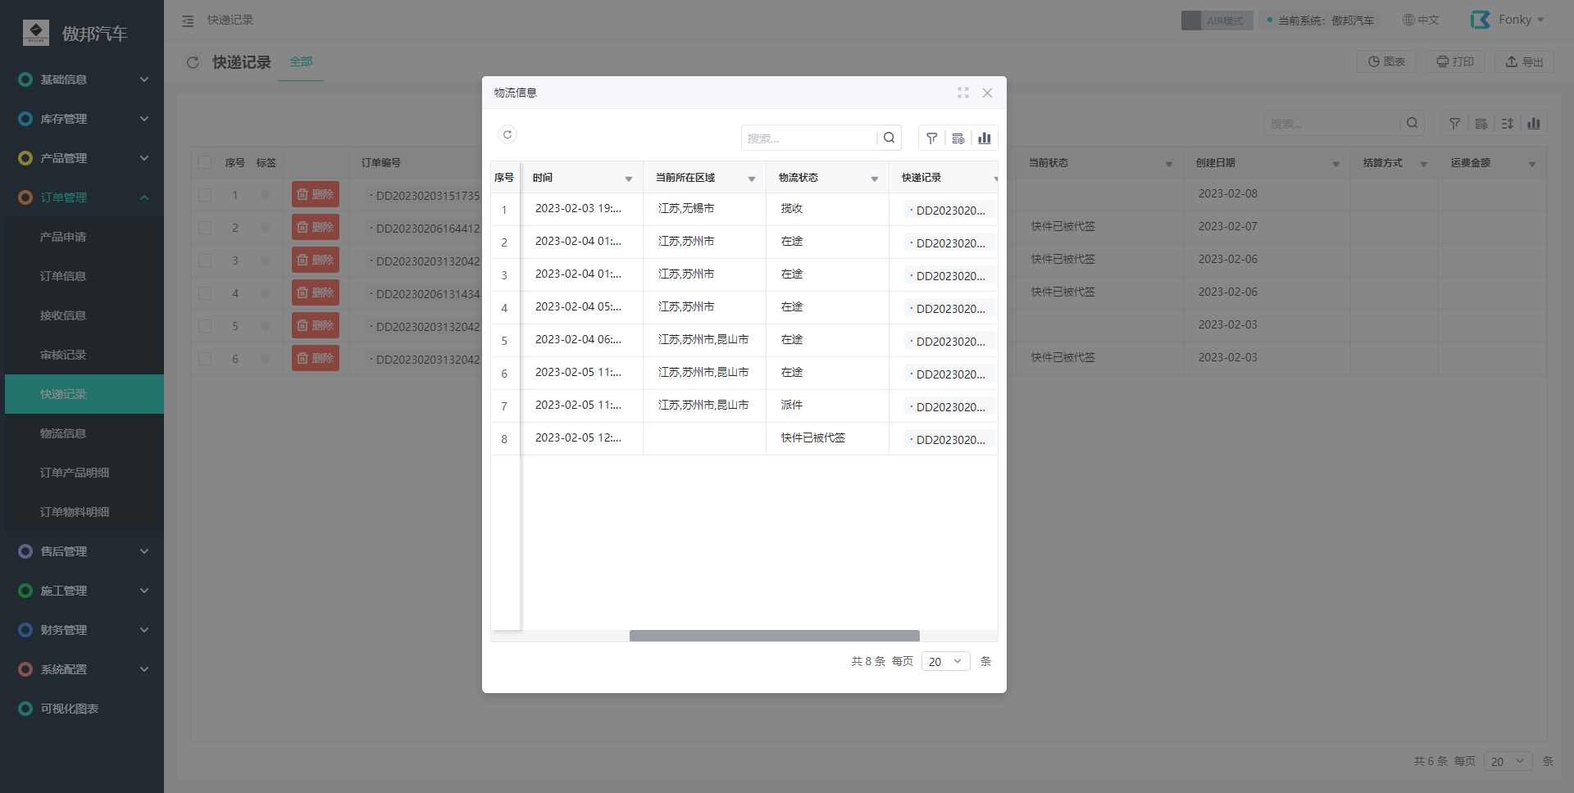Open the bar chart icon in the 物流信息 dialog
1574x793 pixels.
[985, 138]
